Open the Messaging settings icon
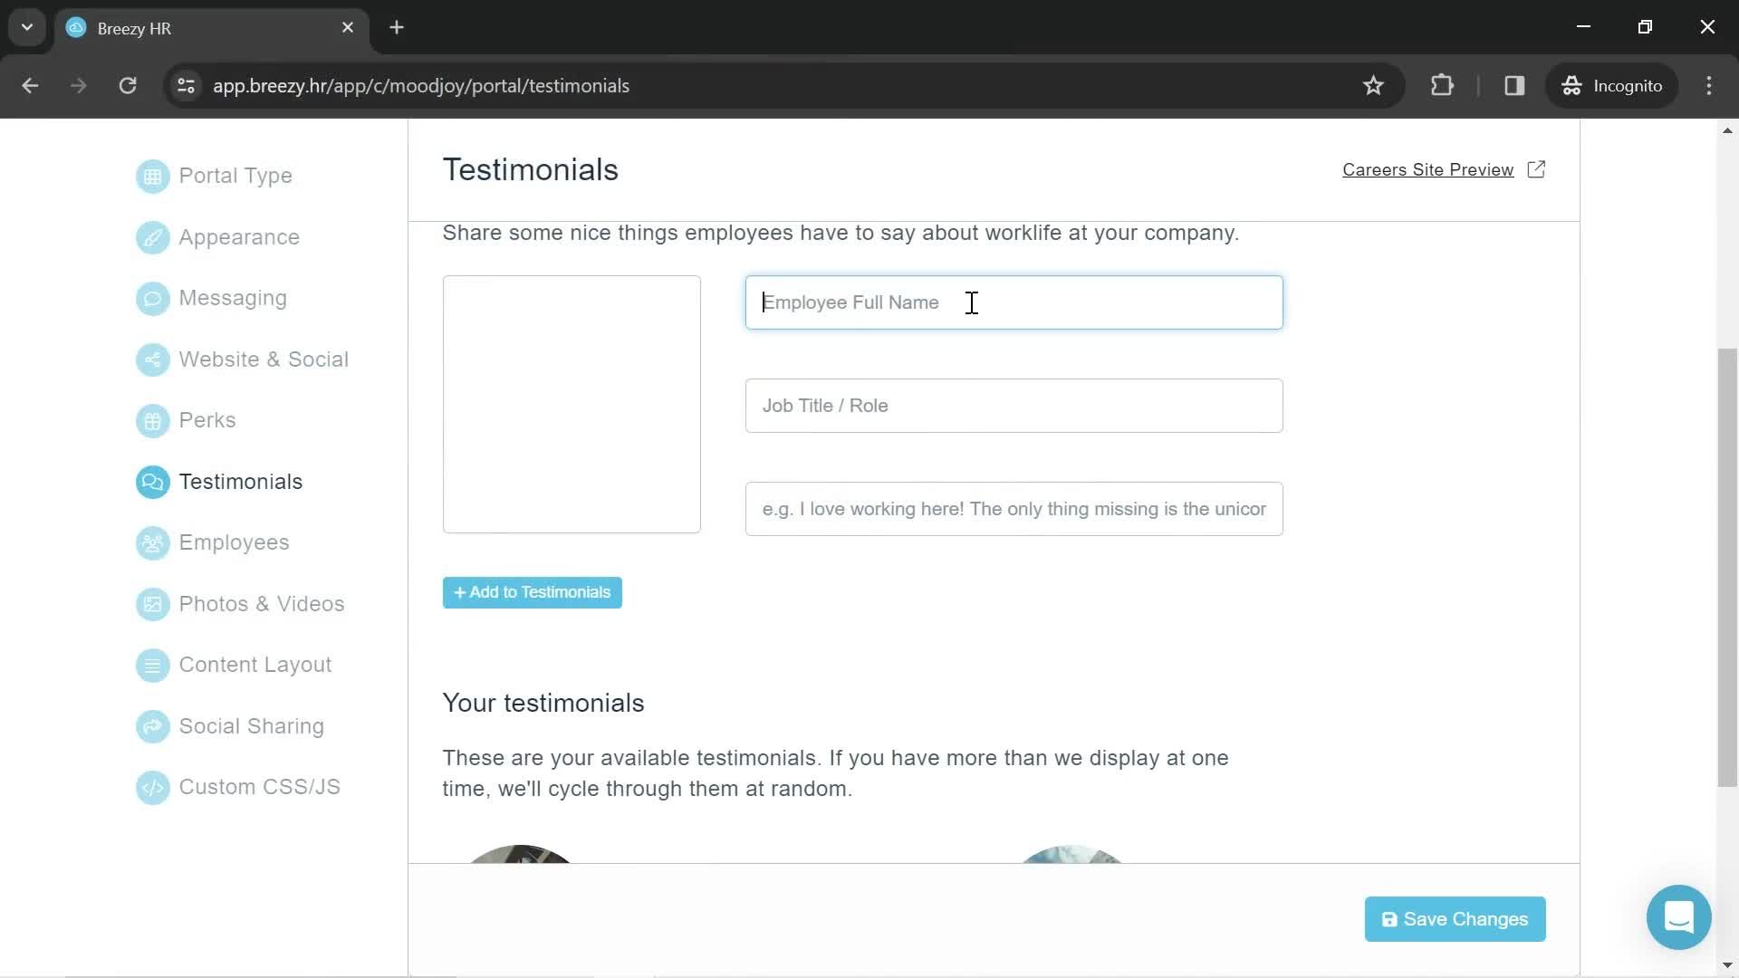Image resolution: width=1739 pixels, height=978 pixels. click(151, 297)
